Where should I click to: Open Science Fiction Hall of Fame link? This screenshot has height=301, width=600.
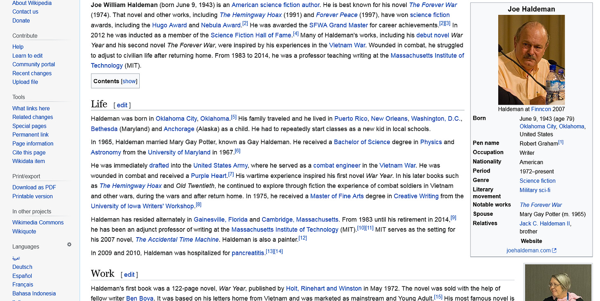[x=251, y=35]
